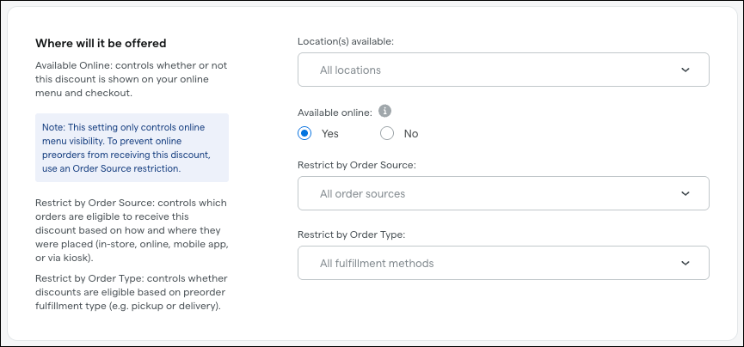The height and width of the screenshot is (347, 744).
Task: Click the 'Restrict by Order Source: controls which' paragraph
Action: click(132, 230)
